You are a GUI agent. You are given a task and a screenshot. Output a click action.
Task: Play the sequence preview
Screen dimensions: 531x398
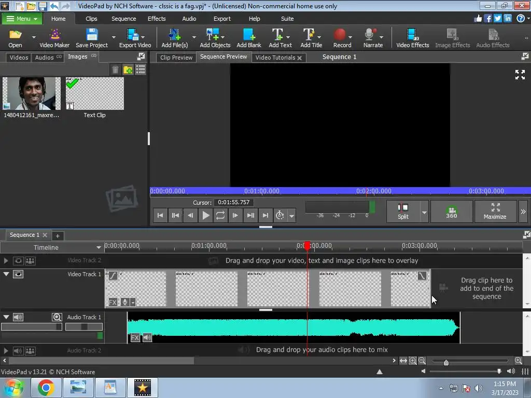205,215
